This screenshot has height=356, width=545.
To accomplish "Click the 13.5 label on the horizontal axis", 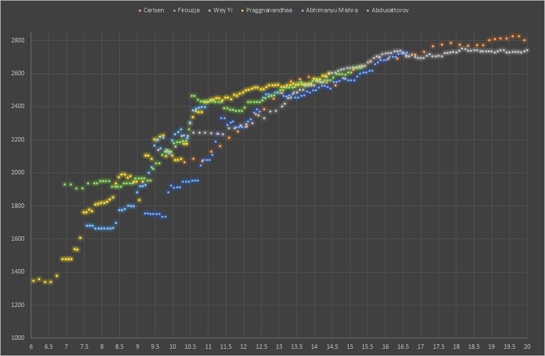I will pyautogui.click(x=296, y=346).
